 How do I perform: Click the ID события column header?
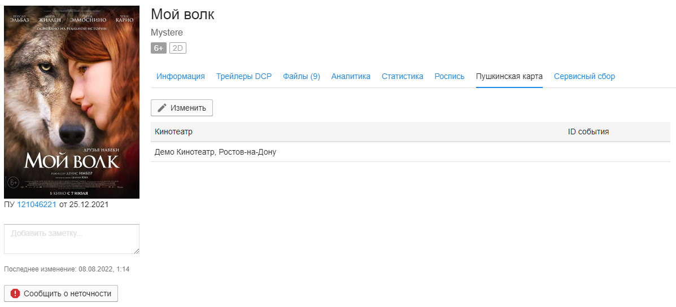pyautogui.click(x=588, y=131)
